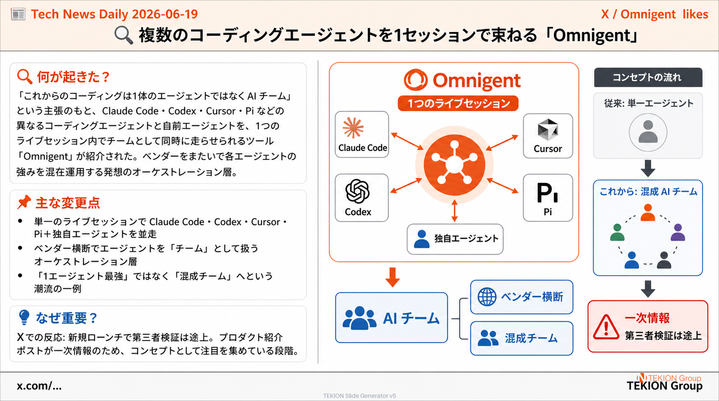The image size is (719, 401).
Task: Click the TEKION Slide Generator v5 text
Action: pyautogui.click(x=359, y=396)
